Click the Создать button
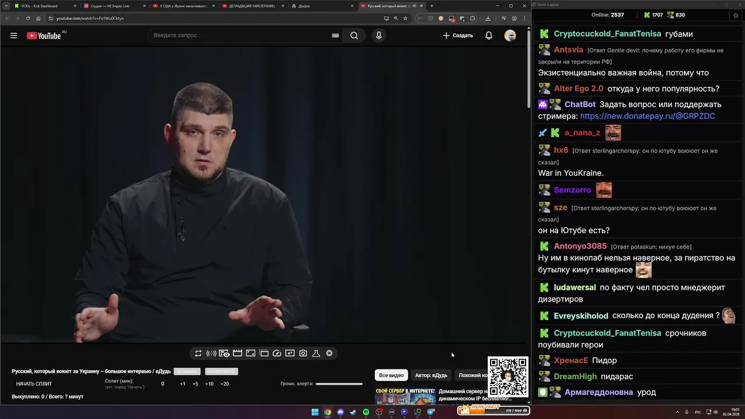Screen dimensions: 745x419 click(458, 35)
